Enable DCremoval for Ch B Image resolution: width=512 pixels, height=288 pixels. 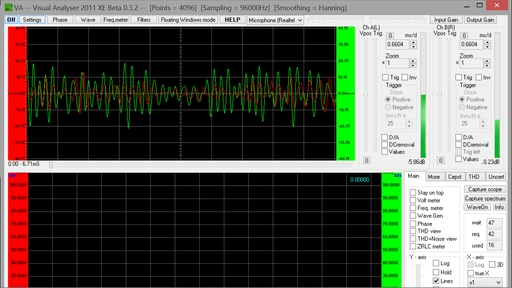[x=458, y=145]
